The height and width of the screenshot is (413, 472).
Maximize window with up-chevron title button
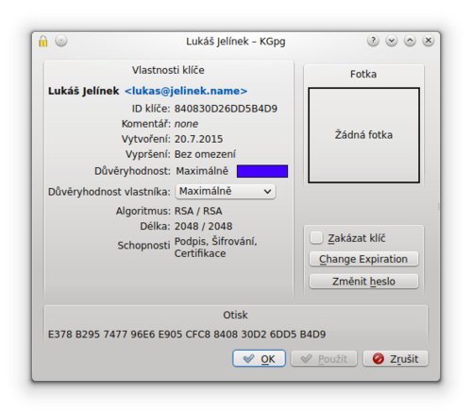coord(410,41)
